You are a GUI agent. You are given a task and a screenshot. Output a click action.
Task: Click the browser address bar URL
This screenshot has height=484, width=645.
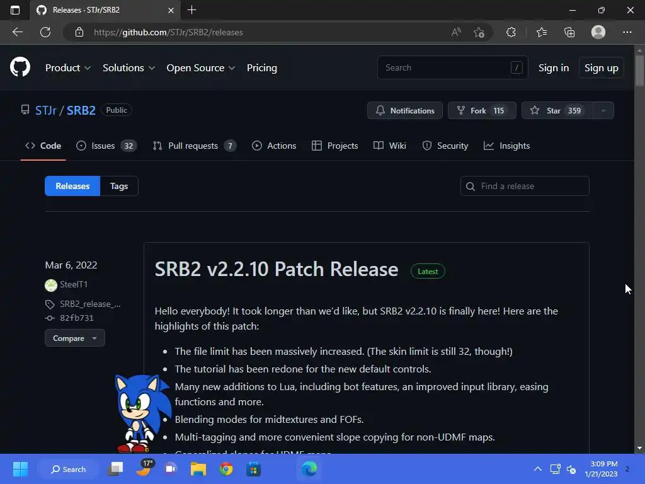[168, 32]
